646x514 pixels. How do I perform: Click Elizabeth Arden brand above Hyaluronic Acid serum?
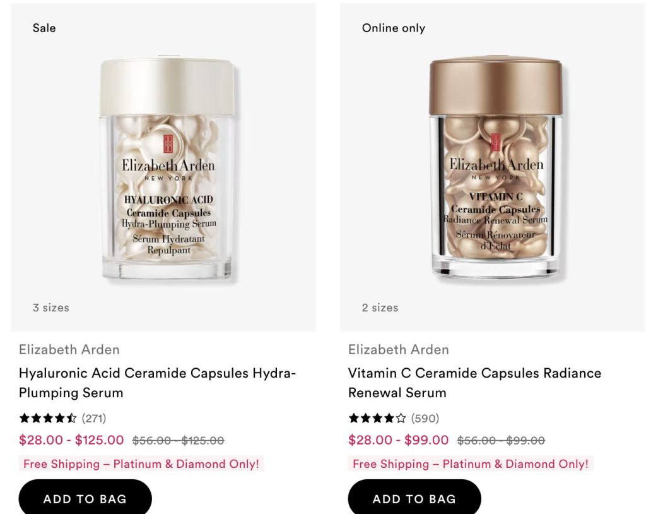tap(69, 349)
